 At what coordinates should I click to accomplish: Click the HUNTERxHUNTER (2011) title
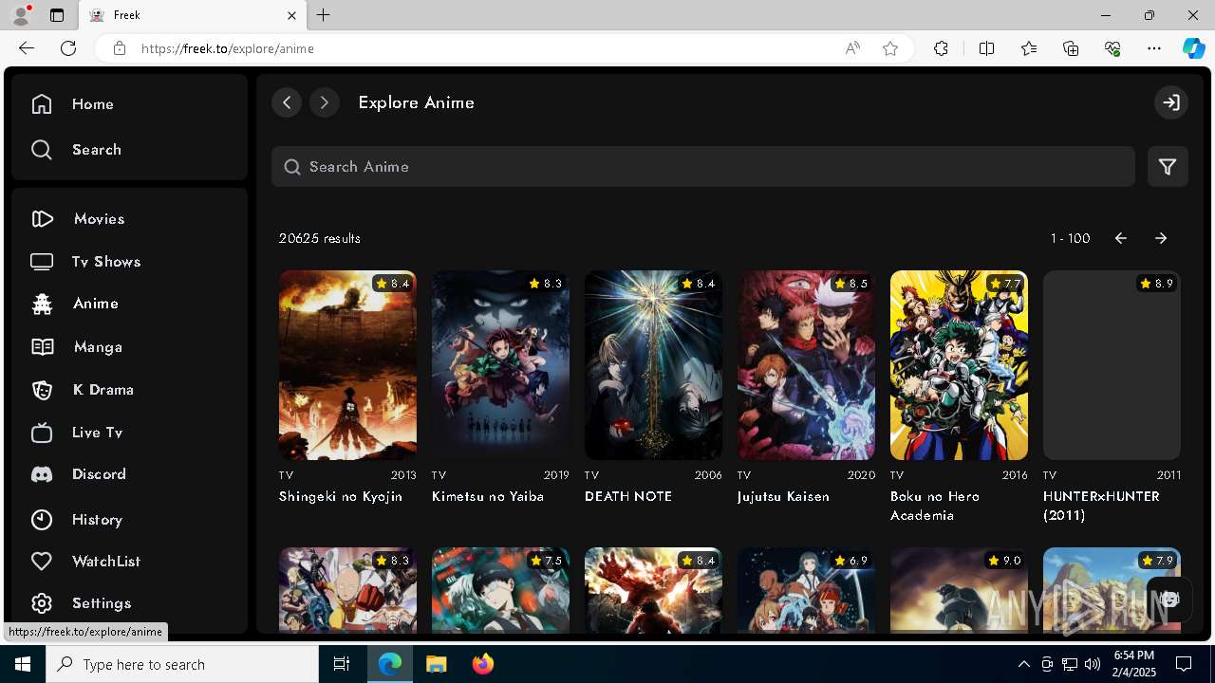(1101, 506)
